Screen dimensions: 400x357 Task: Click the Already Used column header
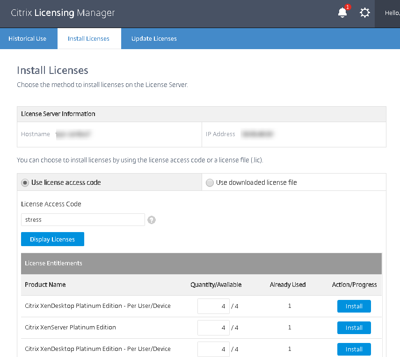pyautogui.click(x=288, y=284)
